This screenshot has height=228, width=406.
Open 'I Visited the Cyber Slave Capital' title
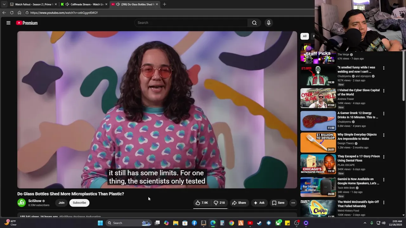[x=358, y=92]
